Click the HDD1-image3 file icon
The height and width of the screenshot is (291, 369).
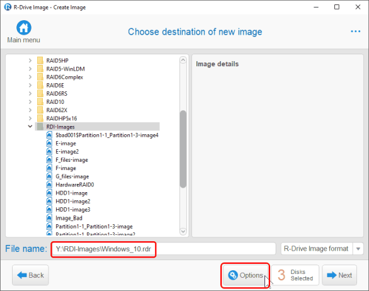49,209
